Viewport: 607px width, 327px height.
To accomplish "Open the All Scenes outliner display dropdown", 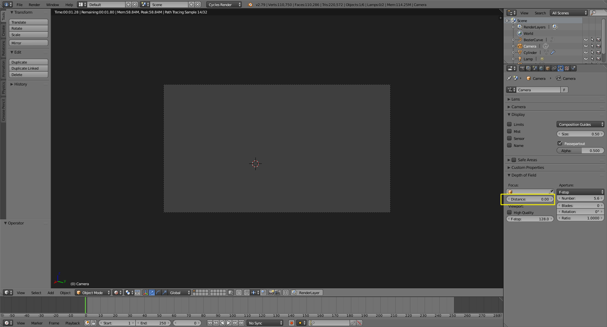I will (x=569, y=13).
